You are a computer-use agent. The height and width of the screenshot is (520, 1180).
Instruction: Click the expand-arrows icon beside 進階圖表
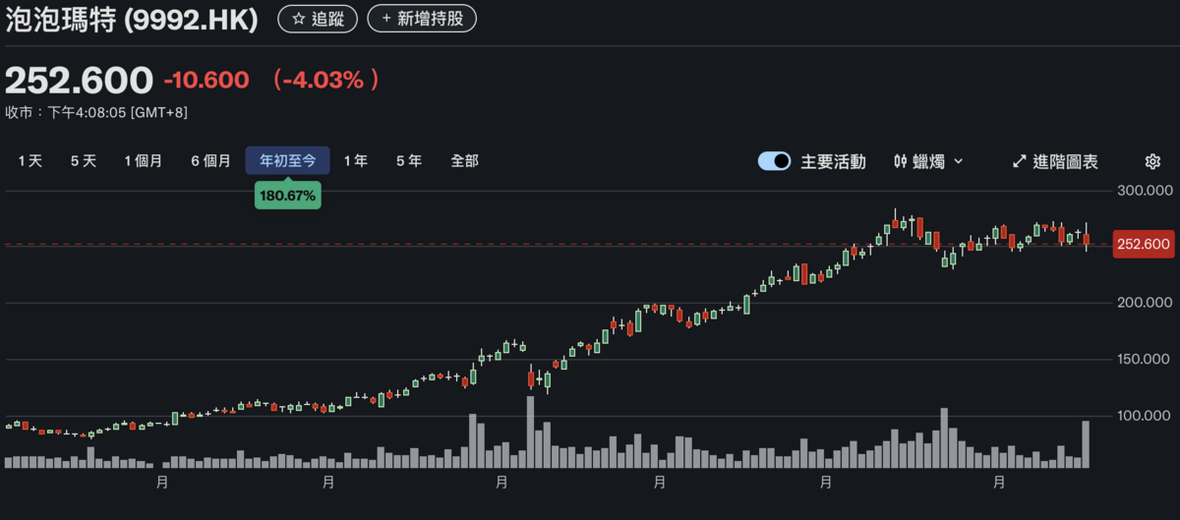[1020, 161]
